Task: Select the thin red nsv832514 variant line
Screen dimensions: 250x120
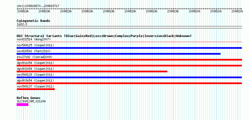Action: 129,42
